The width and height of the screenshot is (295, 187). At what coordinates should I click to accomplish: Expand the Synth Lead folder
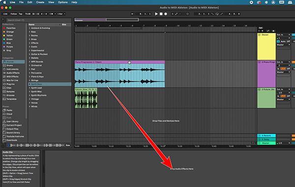pyautogui.click(x=29, y=88)
